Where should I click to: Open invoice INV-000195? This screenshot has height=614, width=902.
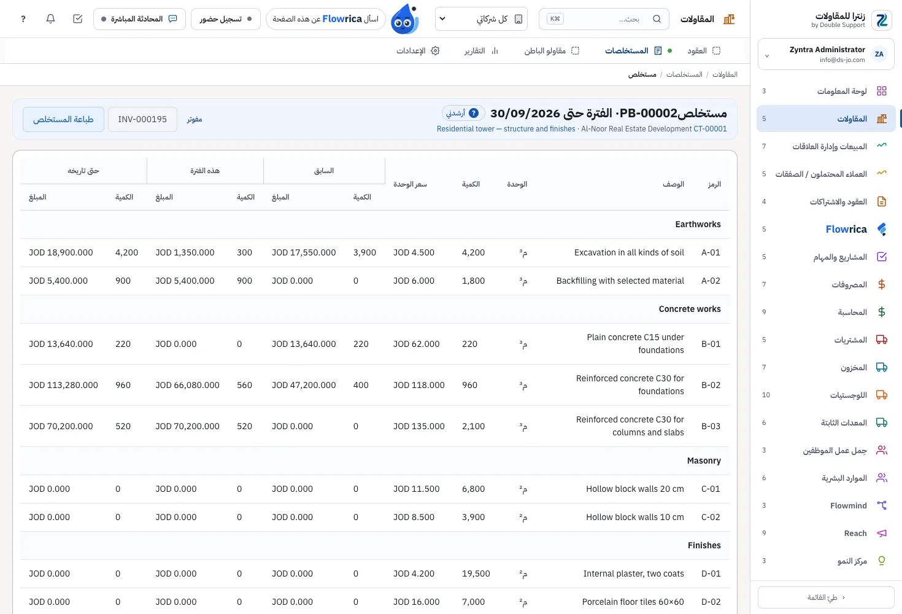coord(142,119)
